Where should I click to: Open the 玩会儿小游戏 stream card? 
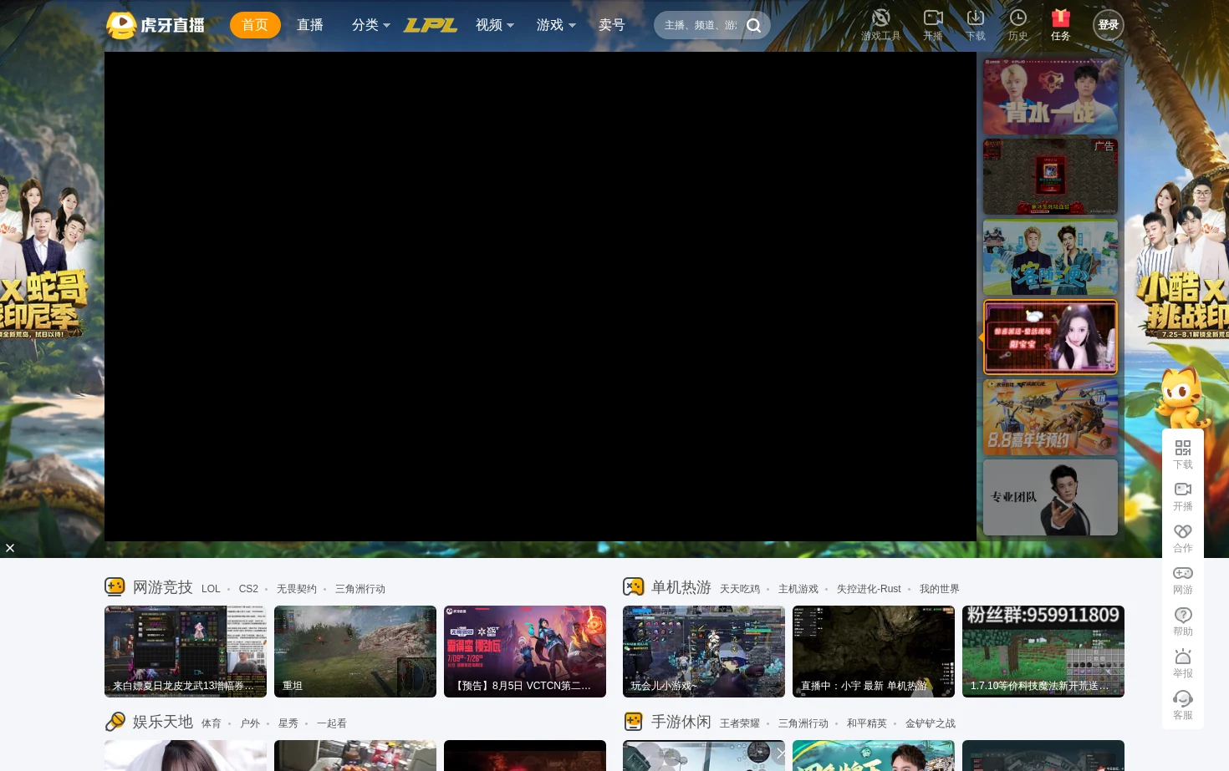(704, 652)
